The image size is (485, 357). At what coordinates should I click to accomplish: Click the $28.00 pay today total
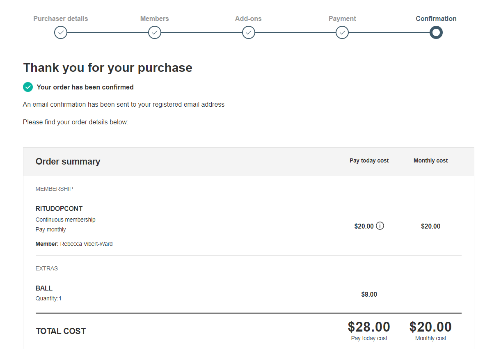coord(369,327)
